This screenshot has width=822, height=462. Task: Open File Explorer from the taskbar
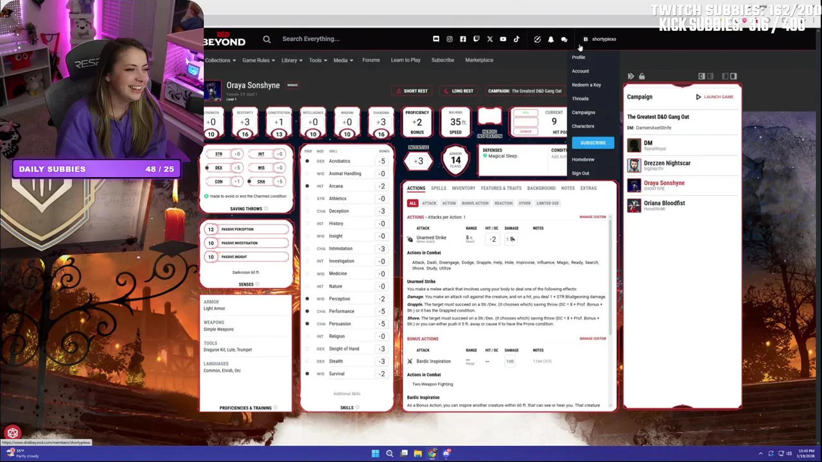(x=417, y=454)
